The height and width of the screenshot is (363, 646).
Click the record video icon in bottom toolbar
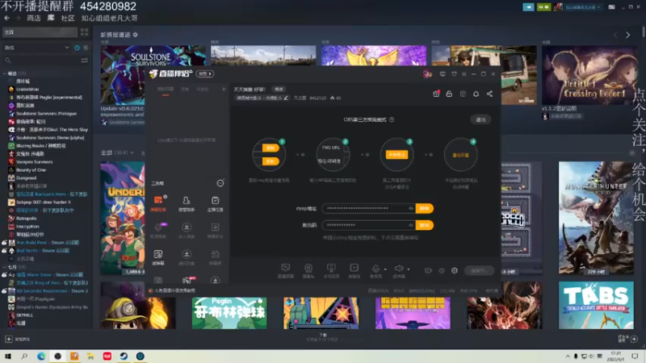[x=429, y=270]
